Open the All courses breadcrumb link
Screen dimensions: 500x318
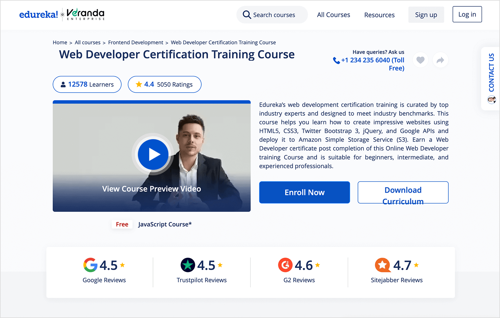pyautogui.click(x=88, y=42)
